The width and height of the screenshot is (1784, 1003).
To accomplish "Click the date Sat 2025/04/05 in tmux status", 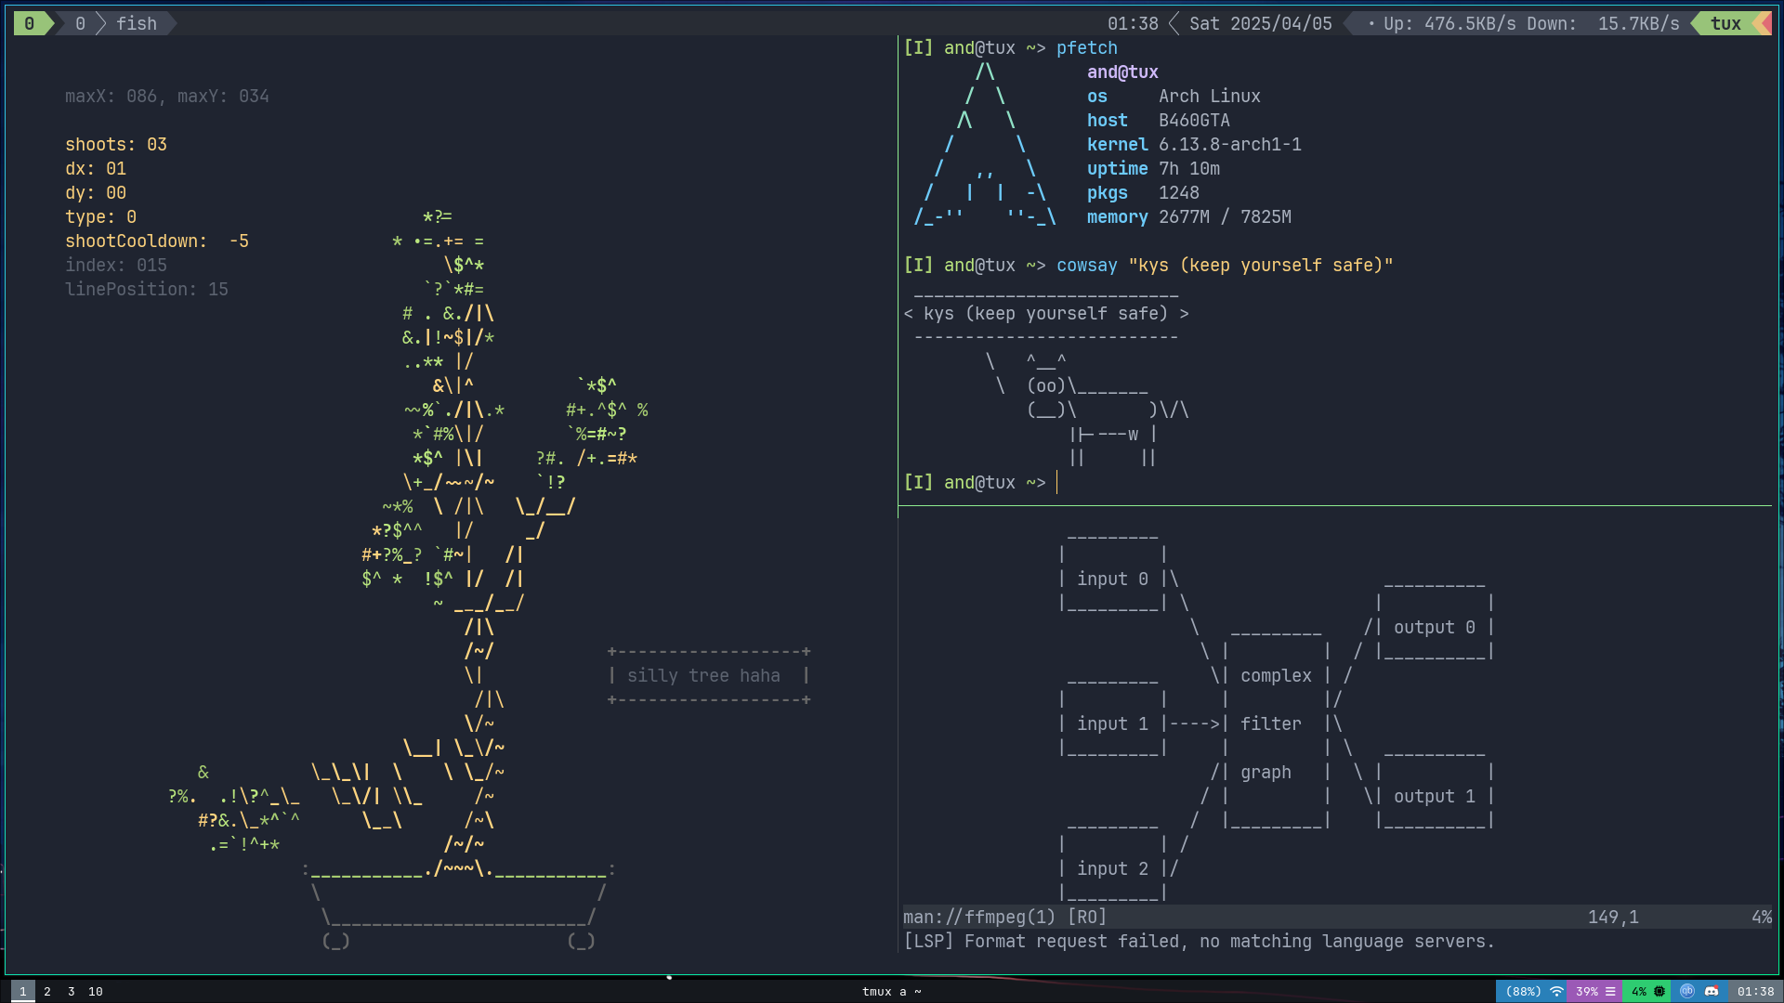I will tap(1260, 23).
